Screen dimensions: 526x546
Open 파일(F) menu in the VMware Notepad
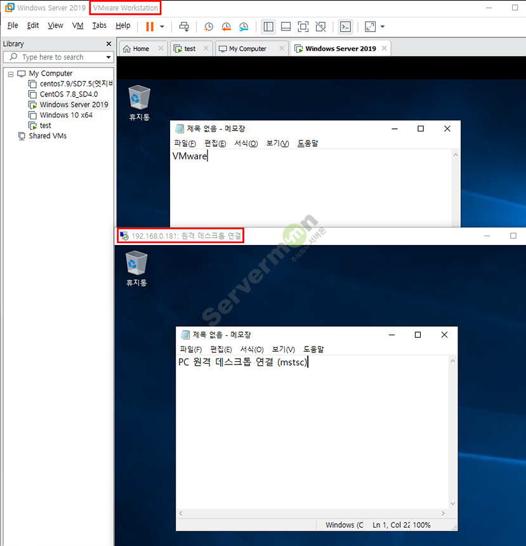(x=185, y=143)
